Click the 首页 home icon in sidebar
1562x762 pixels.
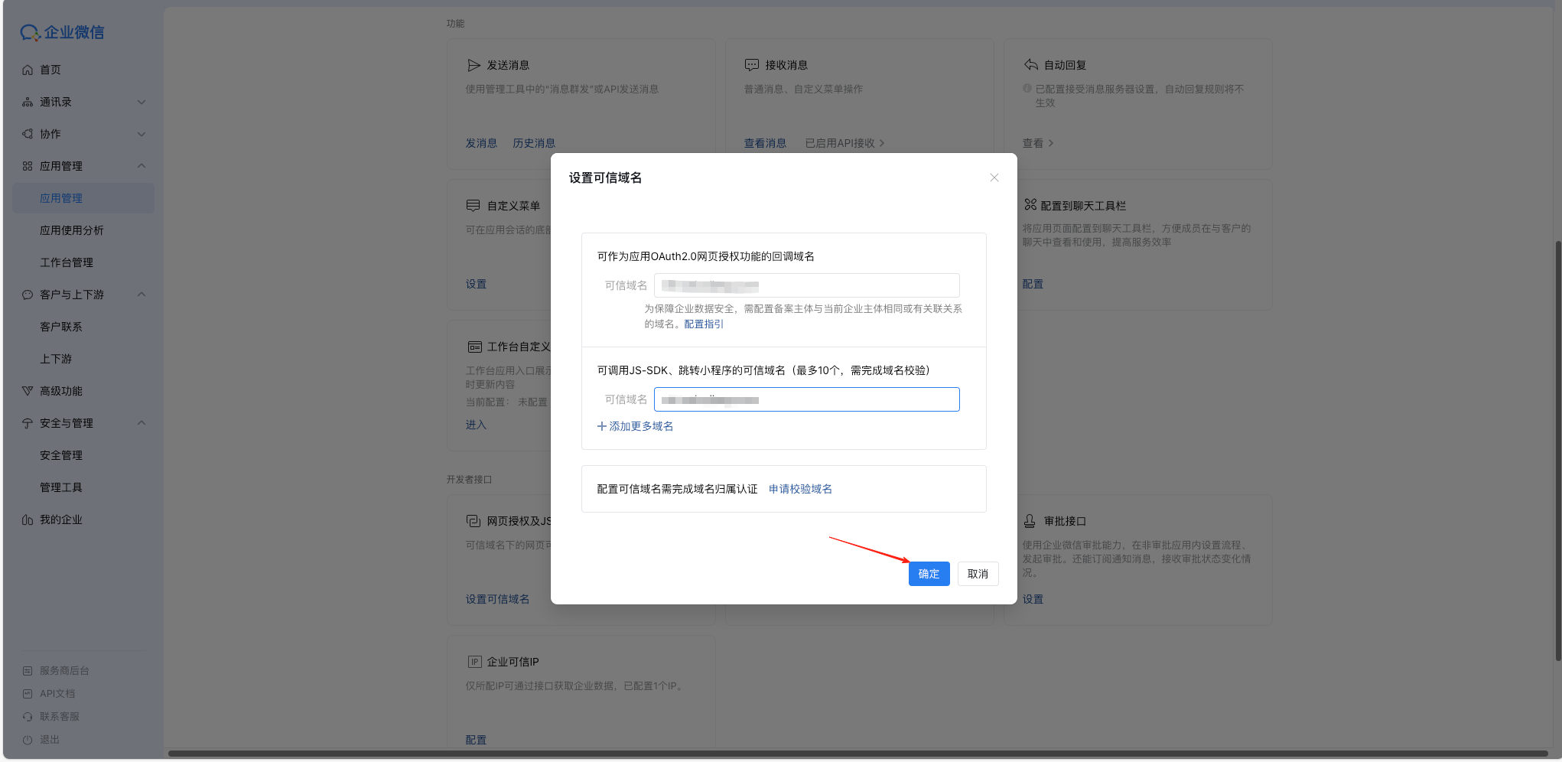coord(28,70)
